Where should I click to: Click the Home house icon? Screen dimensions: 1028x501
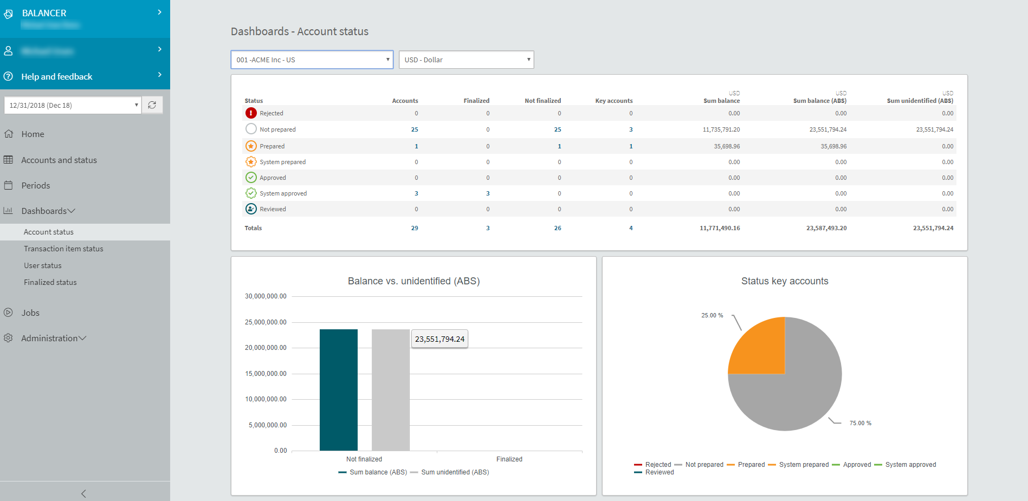(9, 134)
